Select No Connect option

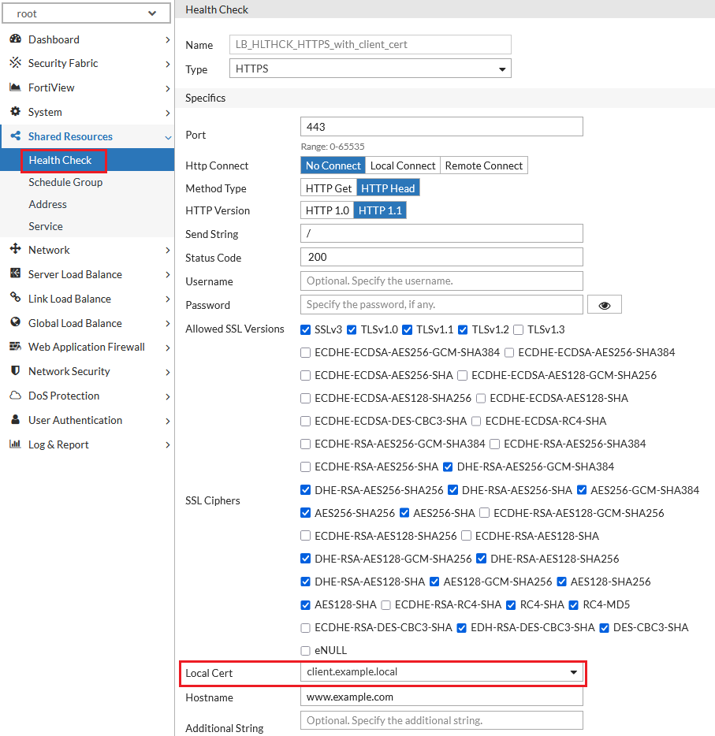333,165
